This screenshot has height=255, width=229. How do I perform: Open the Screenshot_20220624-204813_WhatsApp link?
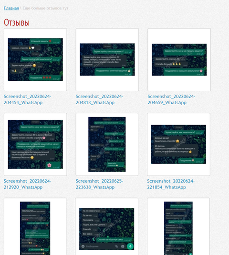(99, 99)
